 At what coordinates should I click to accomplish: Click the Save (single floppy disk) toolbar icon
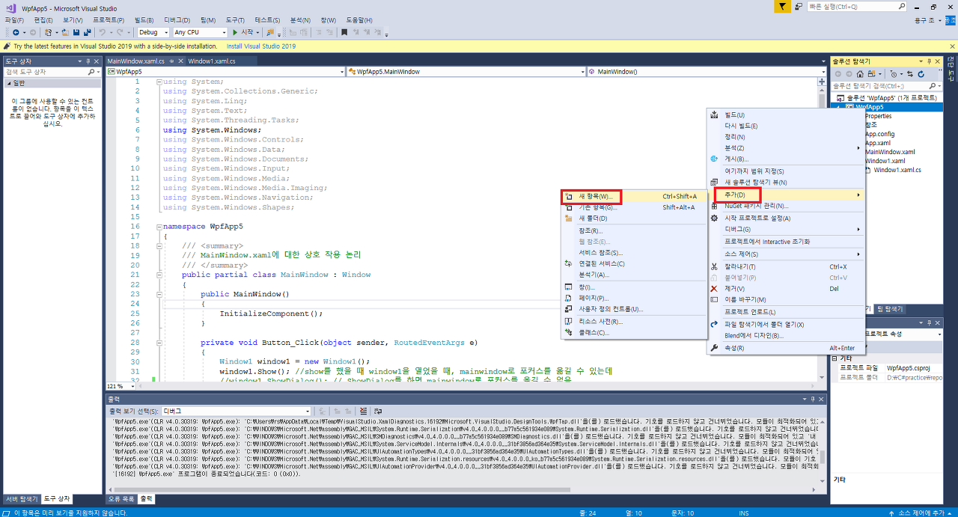76,32
